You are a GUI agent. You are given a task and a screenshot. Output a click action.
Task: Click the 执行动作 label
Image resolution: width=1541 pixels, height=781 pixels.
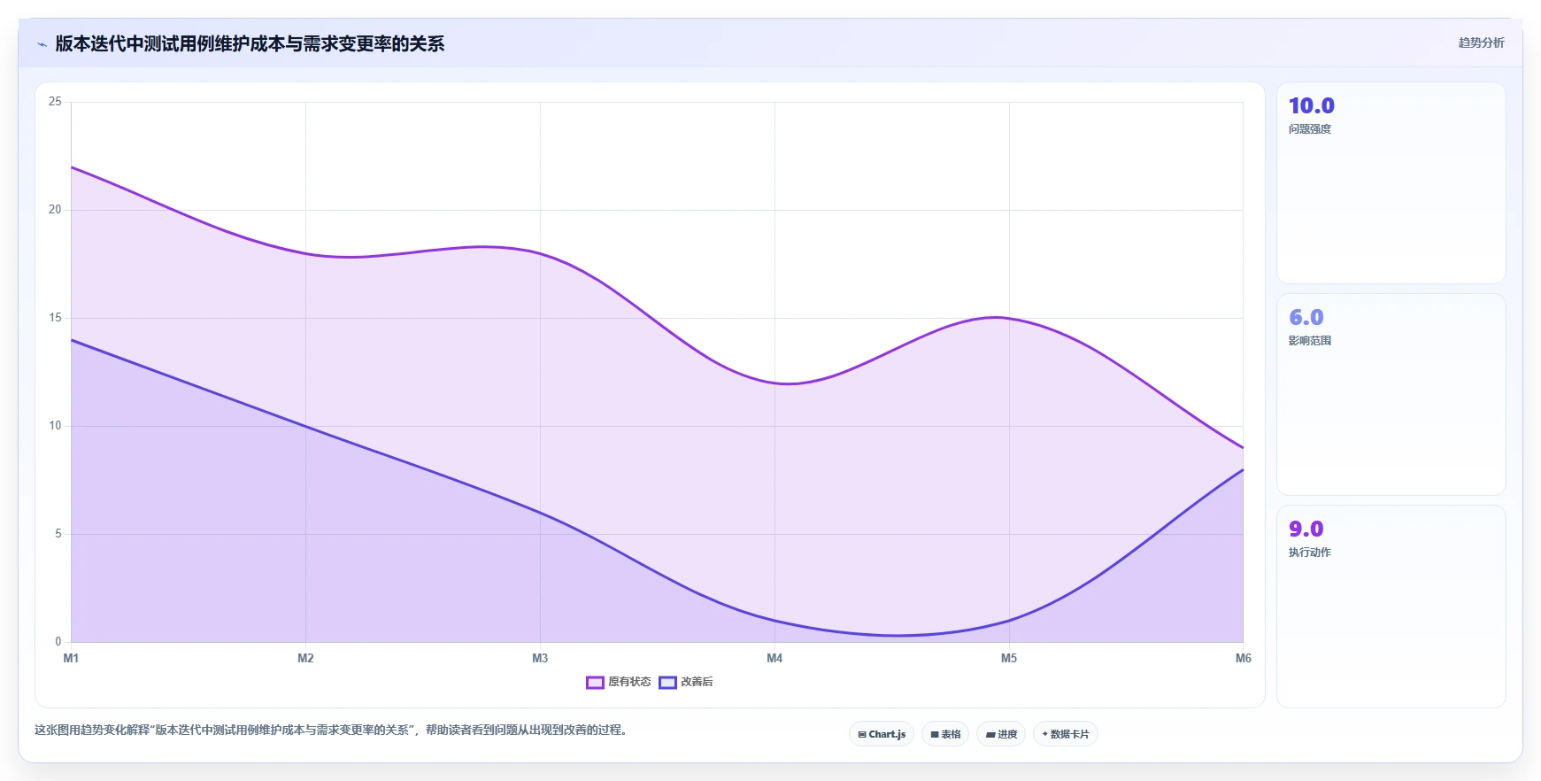pos(1310,553)
